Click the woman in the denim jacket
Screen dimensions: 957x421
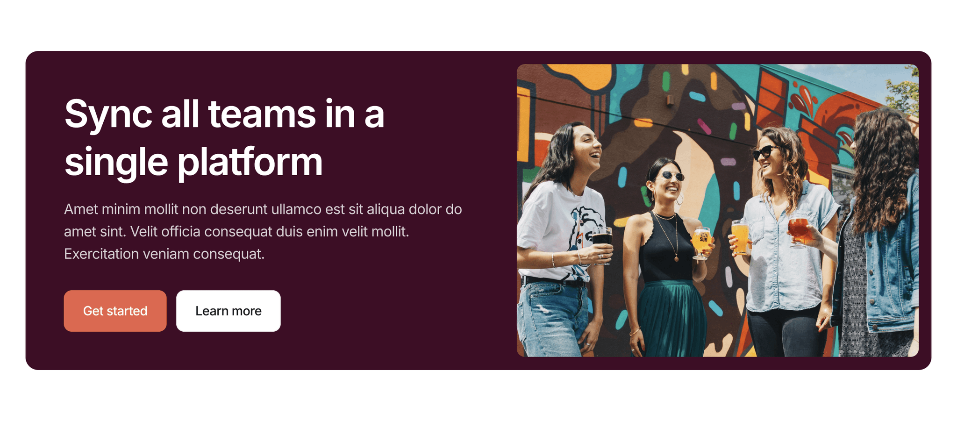pyautogui.click(x=878, y=234)
